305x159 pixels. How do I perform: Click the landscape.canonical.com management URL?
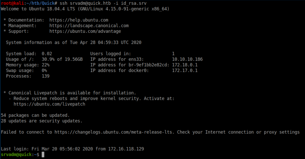point(89,26)
